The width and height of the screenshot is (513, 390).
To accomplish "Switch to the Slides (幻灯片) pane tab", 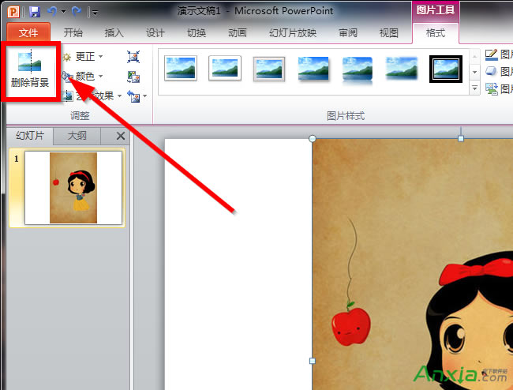I will point(30,136).
